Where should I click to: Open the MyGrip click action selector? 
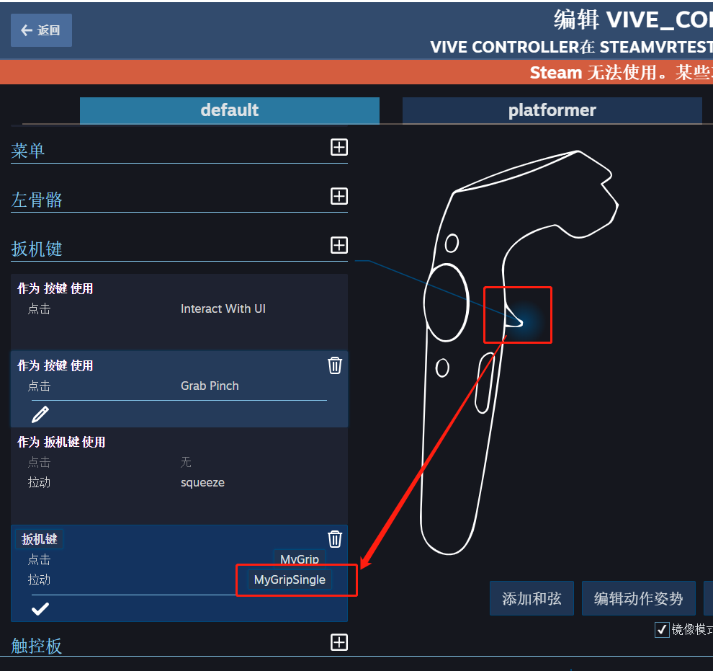click(299, 559)
